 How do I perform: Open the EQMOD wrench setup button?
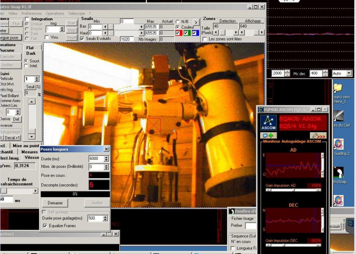click(x=319, y=135)
